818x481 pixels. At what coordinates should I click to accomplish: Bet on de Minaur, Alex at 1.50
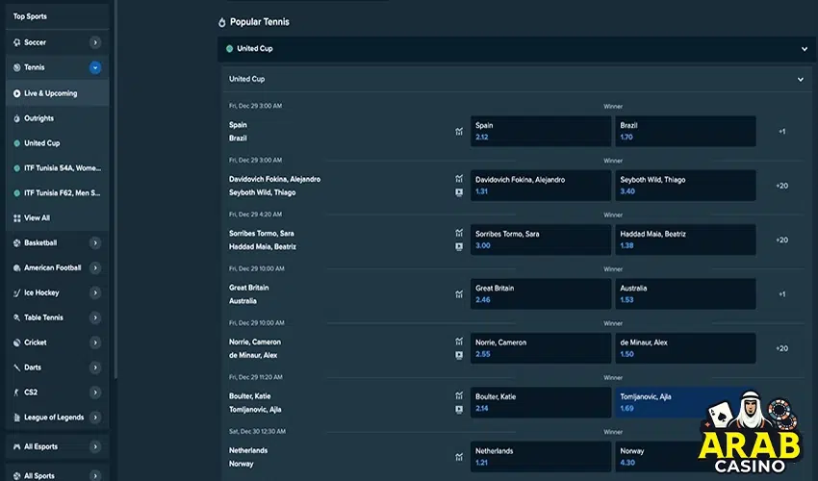click(x=685, y=348)
